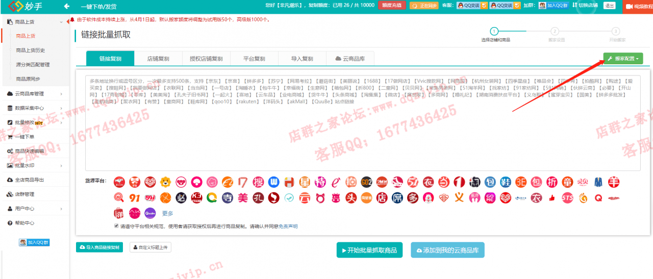Select the Pinduoduo heart-pattern platform icon

150,182
